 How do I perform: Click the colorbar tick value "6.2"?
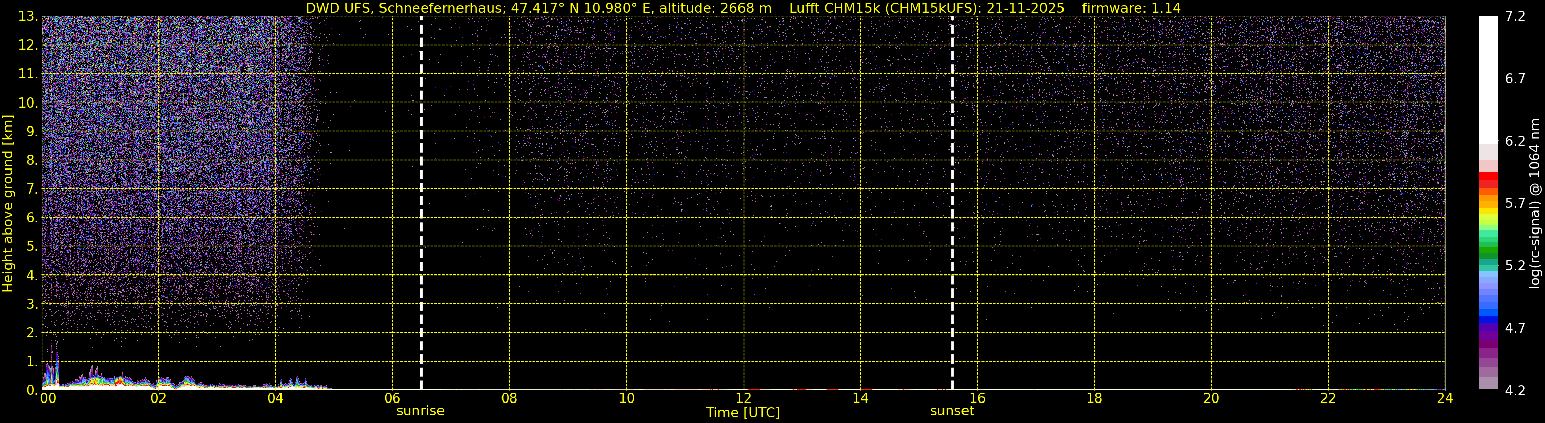(1515, 141)
